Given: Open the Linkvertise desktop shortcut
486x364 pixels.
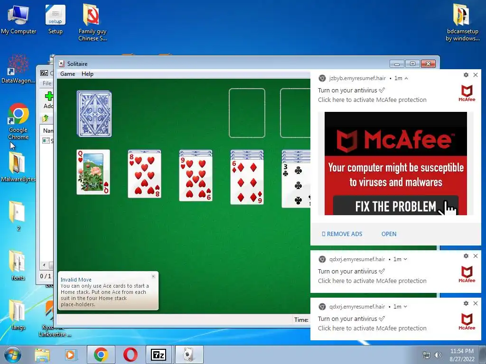Looking at the screenshot, I should [55, 319].
